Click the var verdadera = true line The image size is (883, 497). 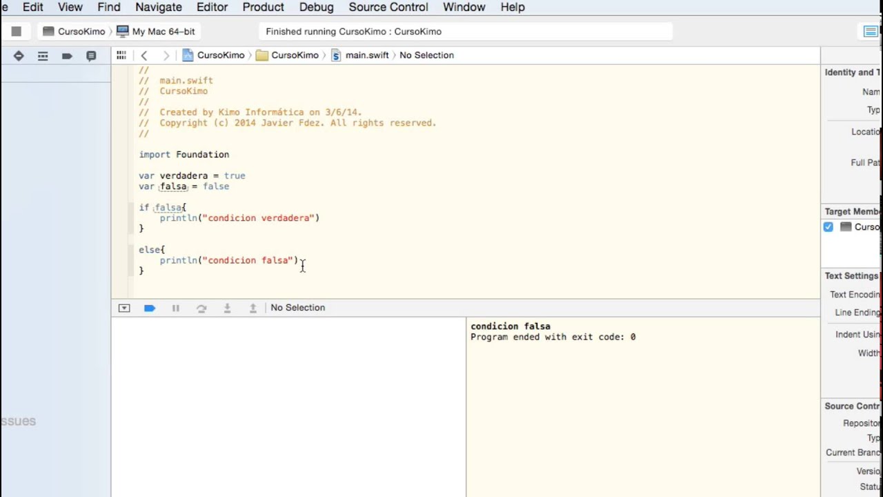[x=192, y=176]
